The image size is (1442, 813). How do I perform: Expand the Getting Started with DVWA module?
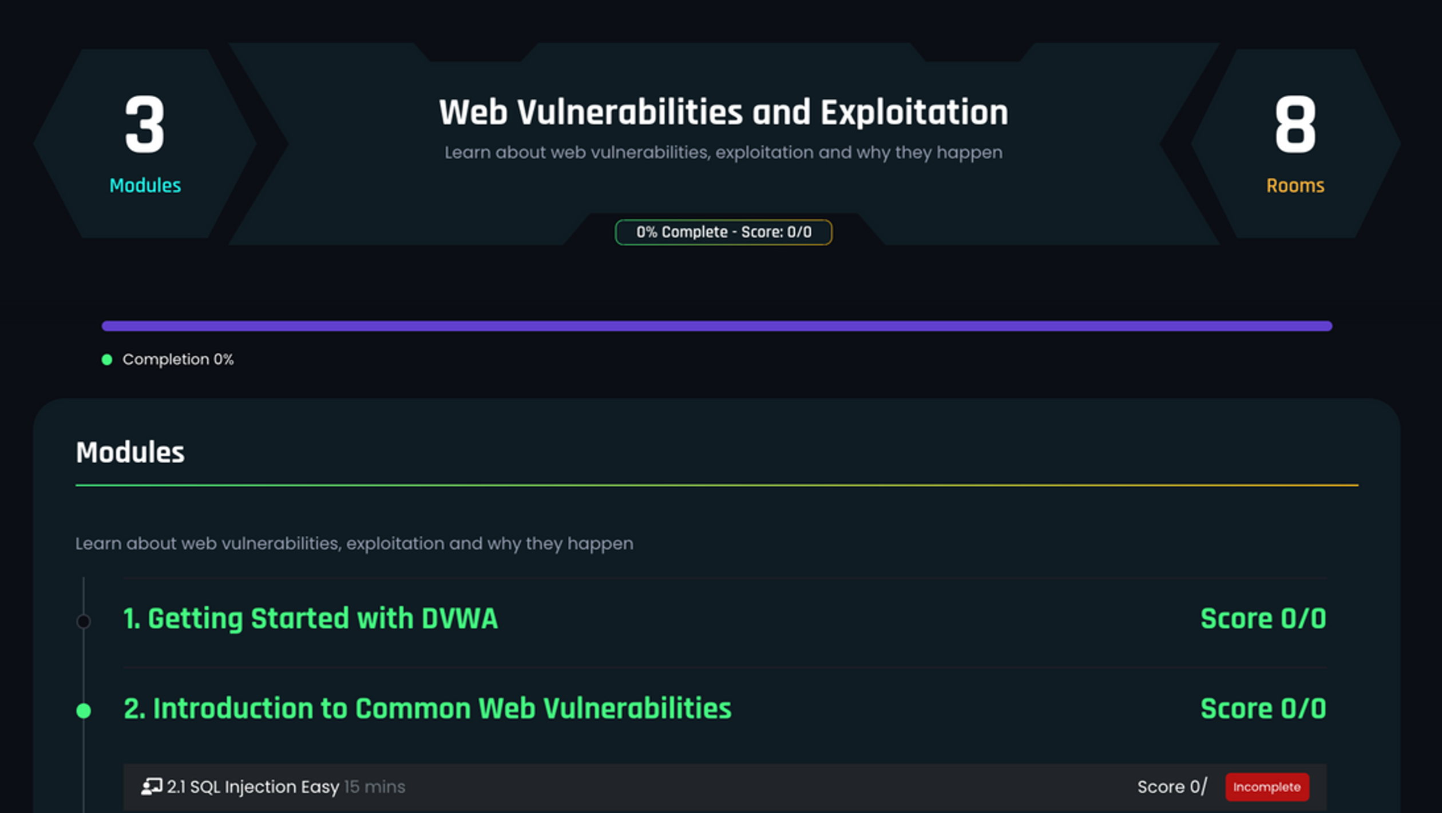311,619
